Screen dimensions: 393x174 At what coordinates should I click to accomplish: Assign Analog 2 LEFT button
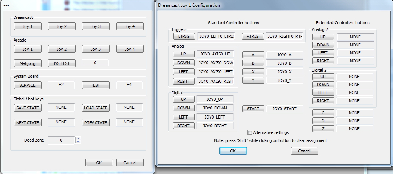click(323, 53)
